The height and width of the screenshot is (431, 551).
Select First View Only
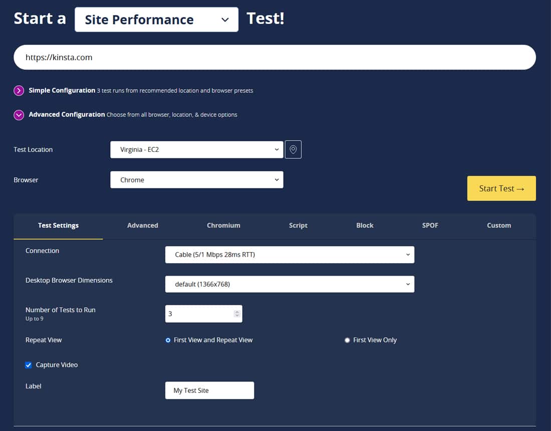click(x=347, y=340)
